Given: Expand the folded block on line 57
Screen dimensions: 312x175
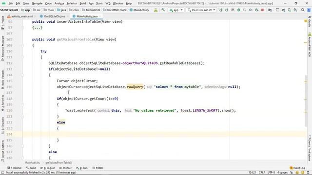Looking at the screenshot, I should click(x=37, y=28).
